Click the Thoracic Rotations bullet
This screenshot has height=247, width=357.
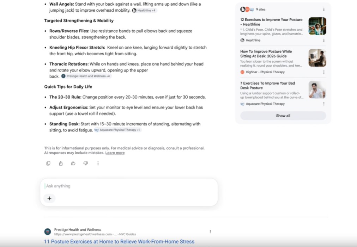(126, 70)
